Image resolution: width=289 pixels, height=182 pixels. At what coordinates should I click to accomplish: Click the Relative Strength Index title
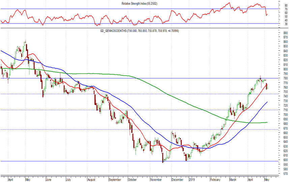pyautogui.click(x=139, y=3)
